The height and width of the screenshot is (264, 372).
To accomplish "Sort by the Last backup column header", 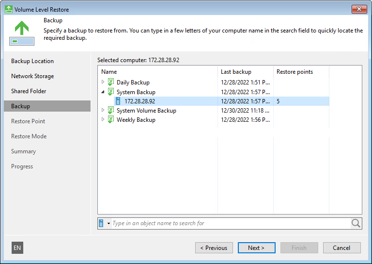I will 245,72.
